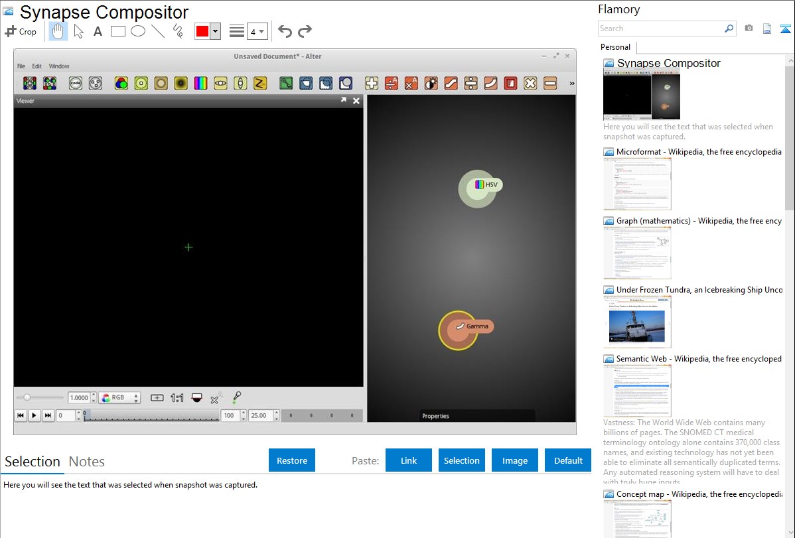Expand the toolbar overflow chevron
795x538 pixels.
coord(572,84)
